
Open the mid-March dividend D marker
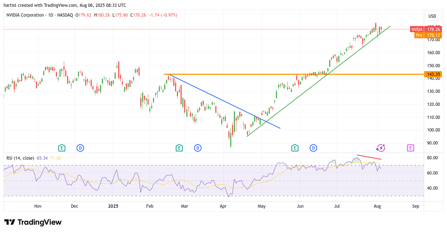[x=198, y=148]
